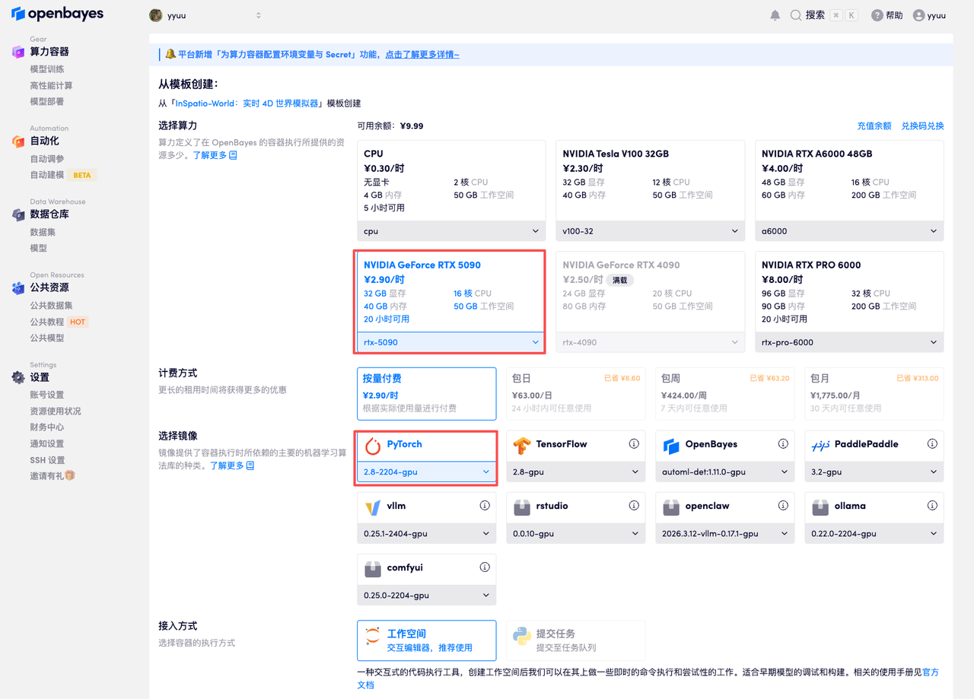Open 自动调参 in the sidebar

coord(47,159)
